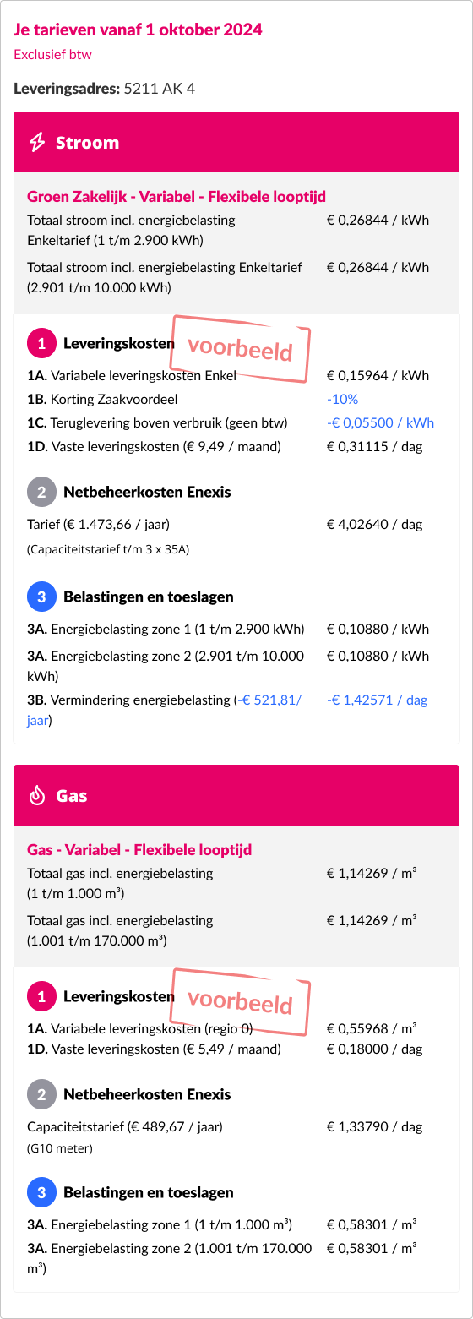Click the blue number 3 badge under Gas
The height and width of the screenshot is (1319, 473).
[41, 1192]
